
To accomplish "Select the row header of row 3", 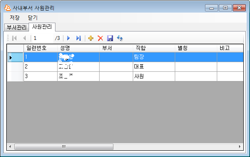I will (15, 76).
